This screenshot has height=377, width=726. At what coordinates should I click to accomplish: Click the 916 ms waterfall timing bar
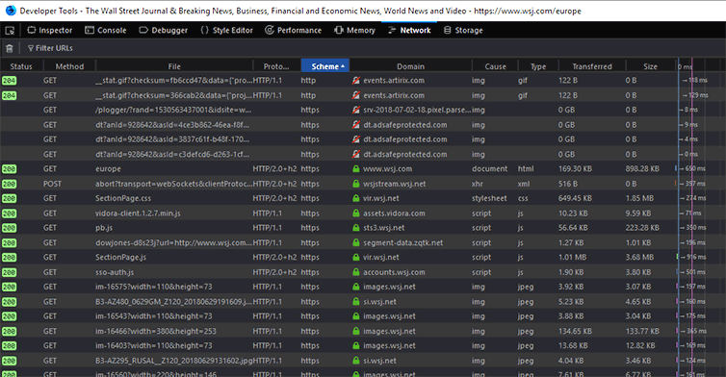(x=692, y=257)
